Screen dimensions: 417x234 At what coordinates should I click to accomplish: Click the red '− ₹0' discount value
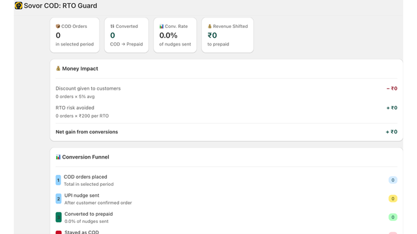(x=392, y=88)
